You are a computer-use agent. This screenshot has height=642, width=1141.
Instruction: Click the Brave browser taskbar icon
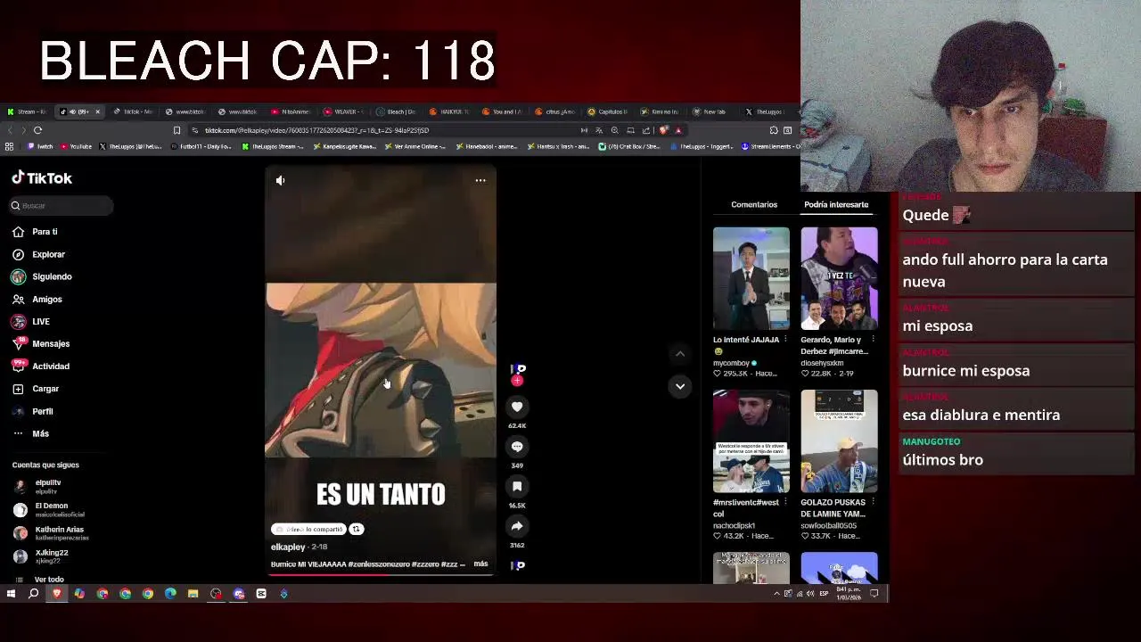(57, 594)
